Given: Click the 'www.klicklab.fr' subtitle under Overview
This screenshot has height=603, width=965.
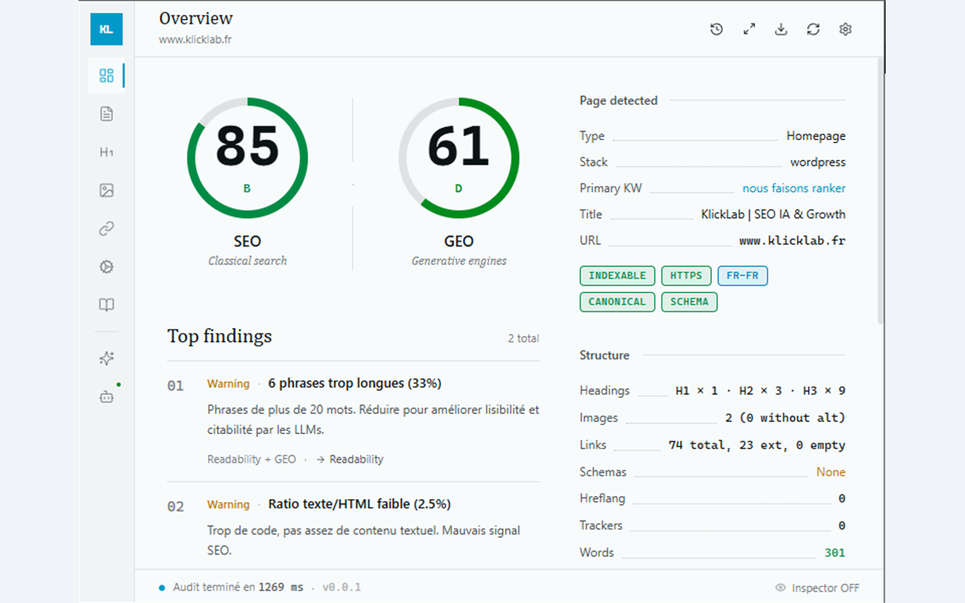Looking at the screenshot, I should click(x=195, y=39).
